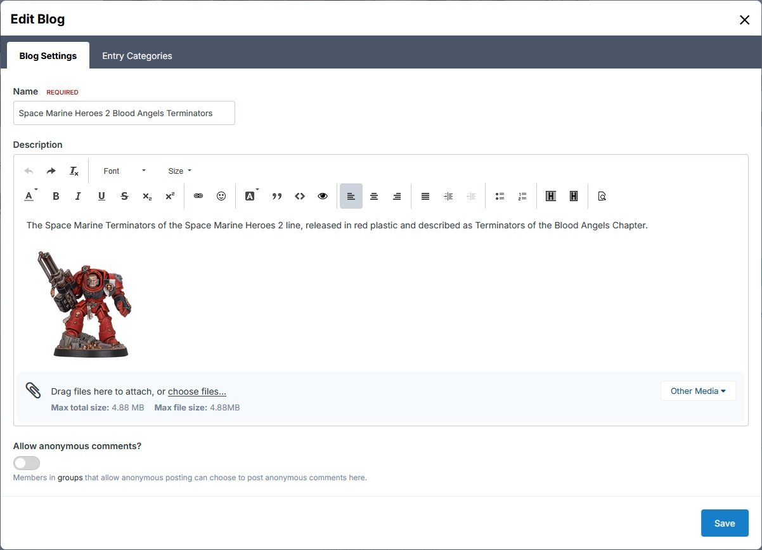Toggle underline formatting
The width and height of the screenshot is (762, 550).
click(101, 197)
